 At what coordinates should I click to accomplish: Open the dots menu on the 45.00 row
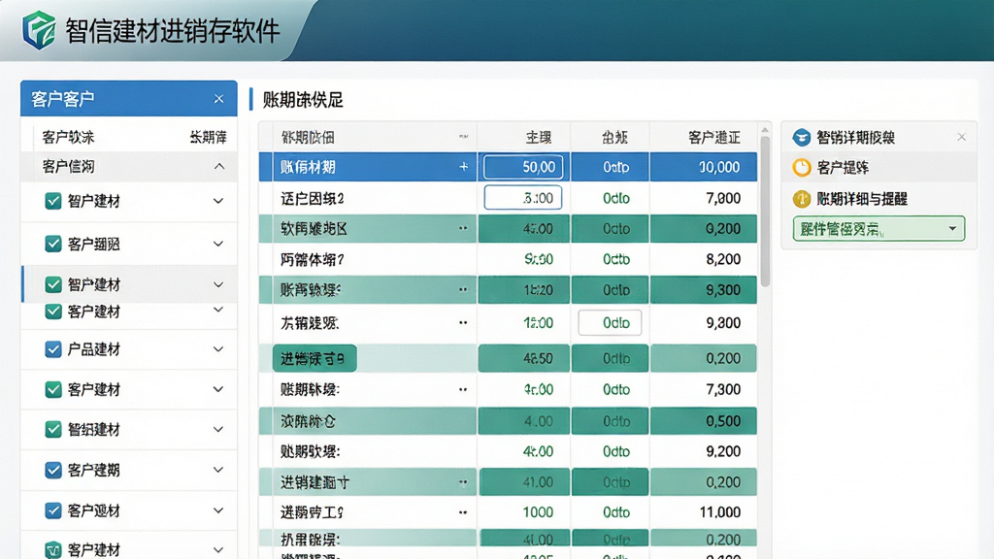[463, 228]
